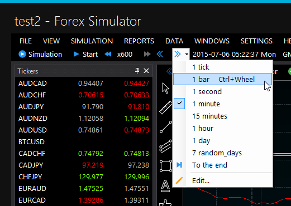Open the WINDOWS menu
291x206 pixels.
pos(212,41)
